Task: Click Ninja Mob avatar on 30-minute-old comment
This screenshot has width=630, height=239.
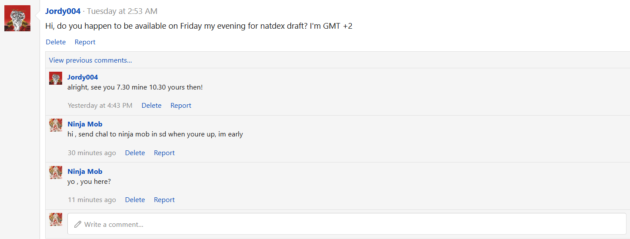Action: click(x=56, y=125)
